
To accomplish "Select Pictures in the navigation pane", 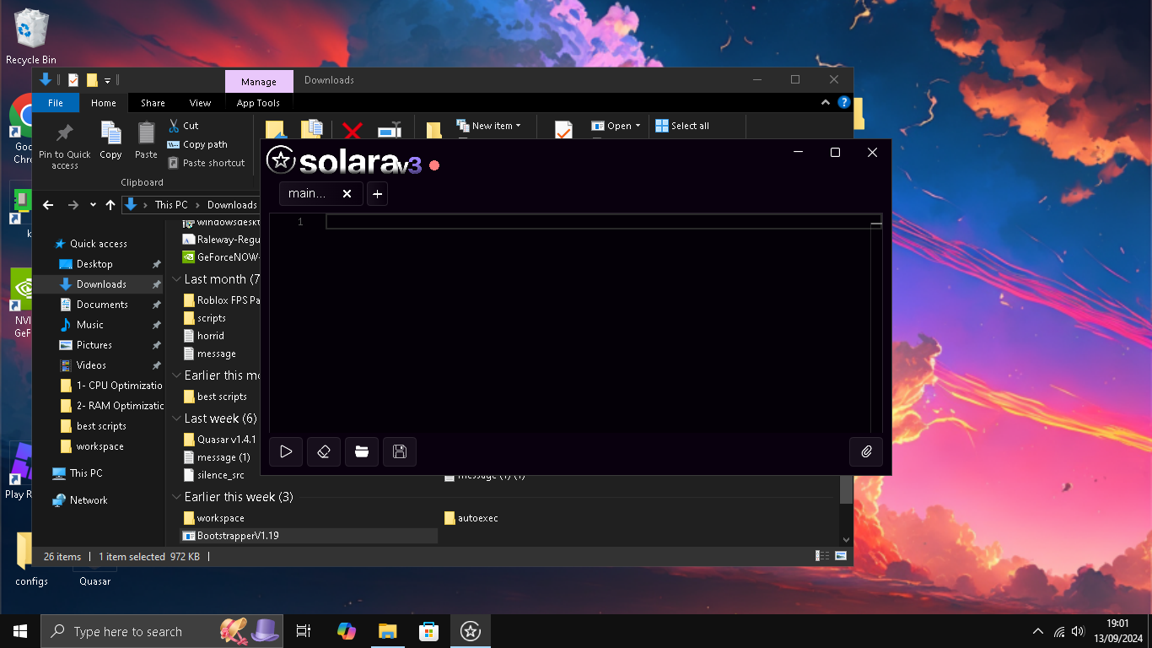I will (94, 345).
